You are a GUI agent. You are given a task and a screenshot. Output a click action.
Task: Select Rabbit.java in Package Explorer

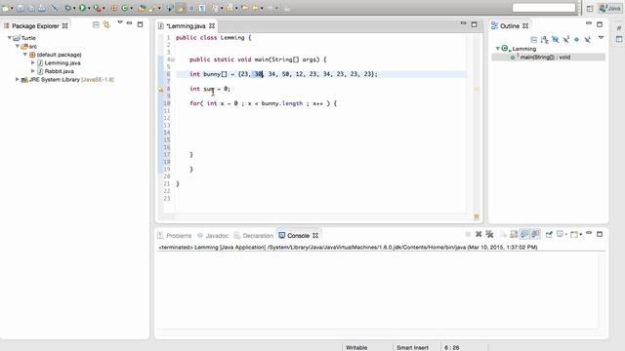[x=59, y=71]
